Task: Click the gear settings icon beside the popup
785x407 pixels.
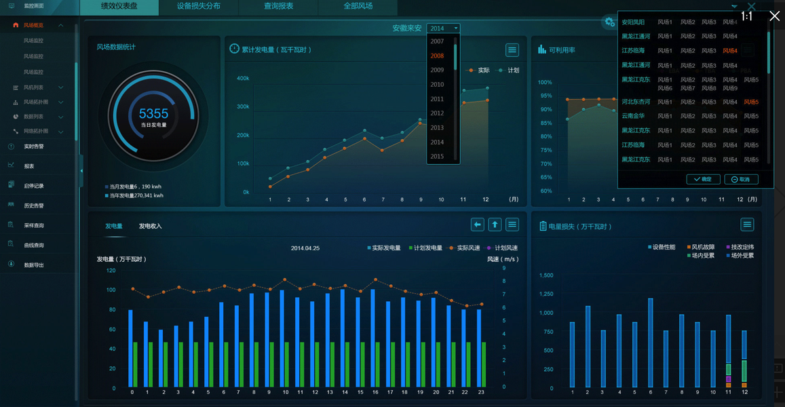Action: tap(609, 22)
